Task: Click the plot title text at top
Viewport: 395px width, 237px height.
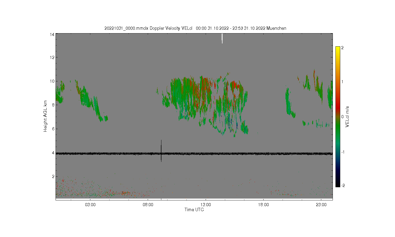Action: [195, 28]
